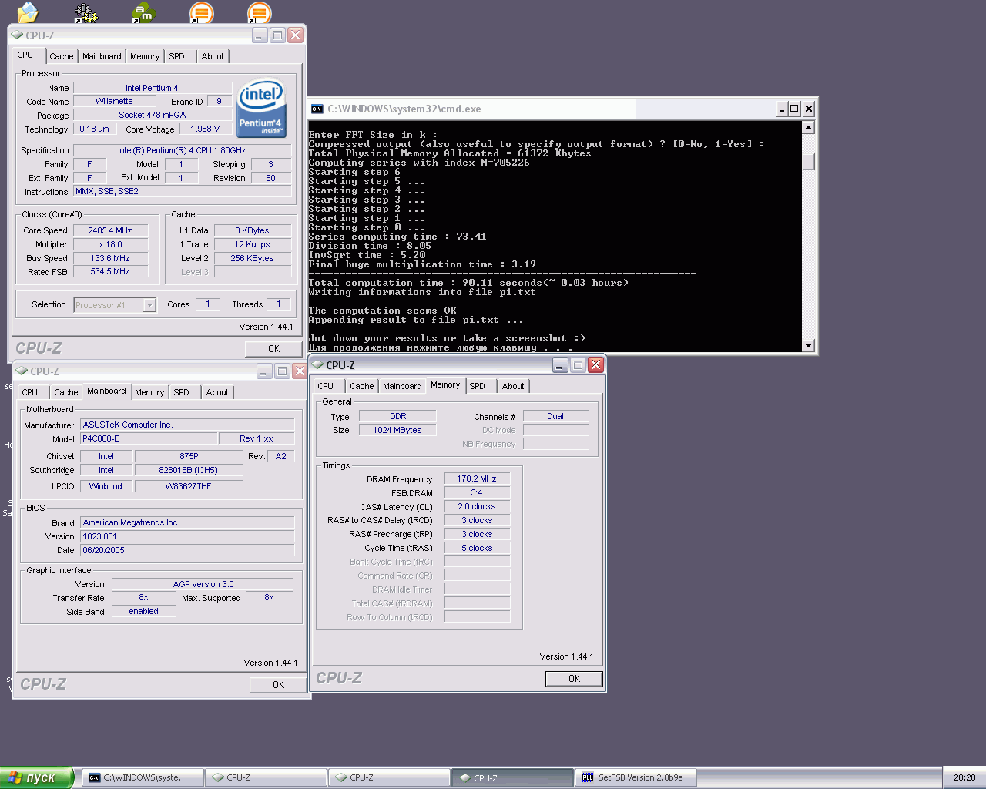The height and width of the screenshot is (789, 986).
Task: Click Graphic Interface field AGP version 3.0
Action: pyautogui.click(x=203, y=584)
